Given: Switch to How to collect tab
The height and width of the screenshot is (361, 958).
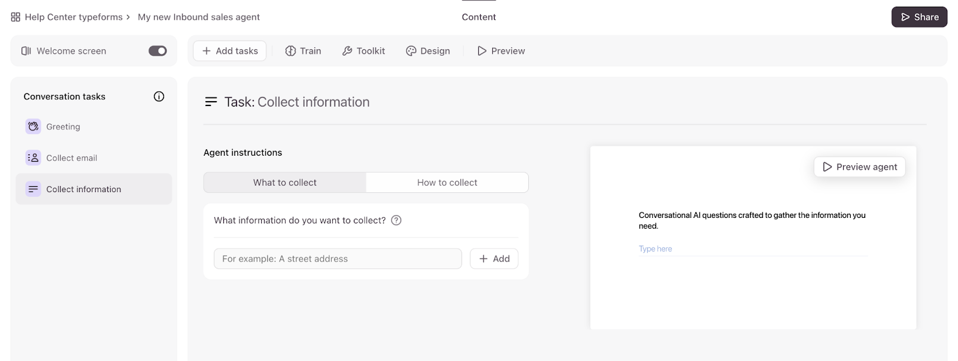Looking at the screenshot, I should (447, 183).
